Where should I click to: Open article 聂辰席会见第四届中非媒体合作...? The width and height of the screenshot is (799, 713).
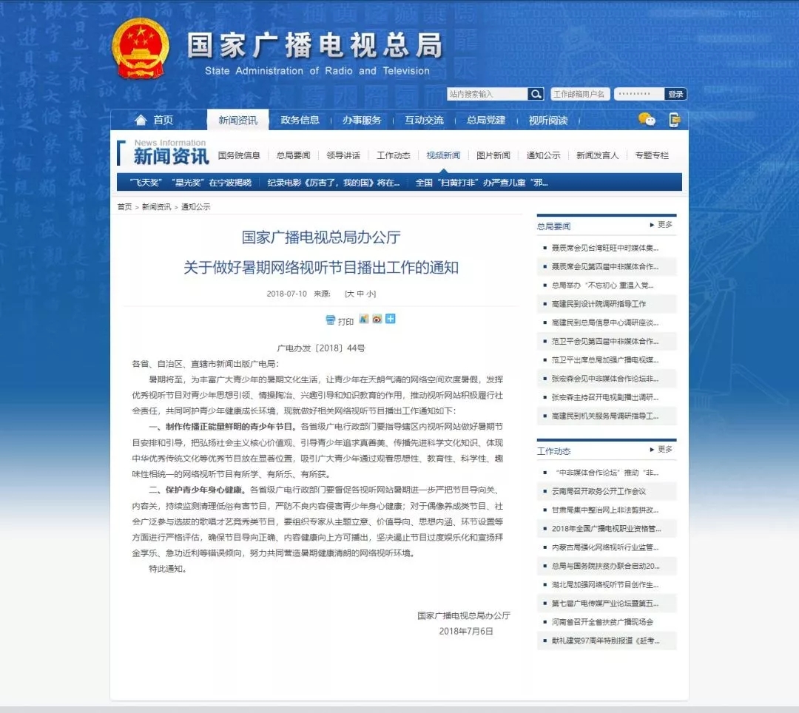pyautogui.click(x=605, y=266)
